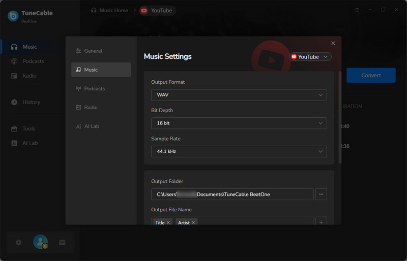The height and width of the screenshot is (261, 407).
Task: Switch to the Podcasts settings tab
Action: coord(101,88)
